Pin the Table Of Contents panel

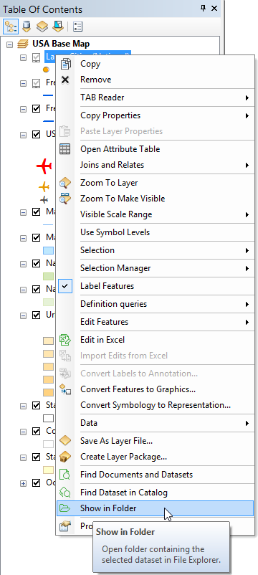click(x=203, y=9)
